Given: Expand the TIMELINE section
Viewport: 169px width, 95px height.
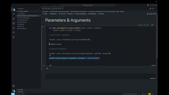Looking at the screenshot, I should point(29,92).
